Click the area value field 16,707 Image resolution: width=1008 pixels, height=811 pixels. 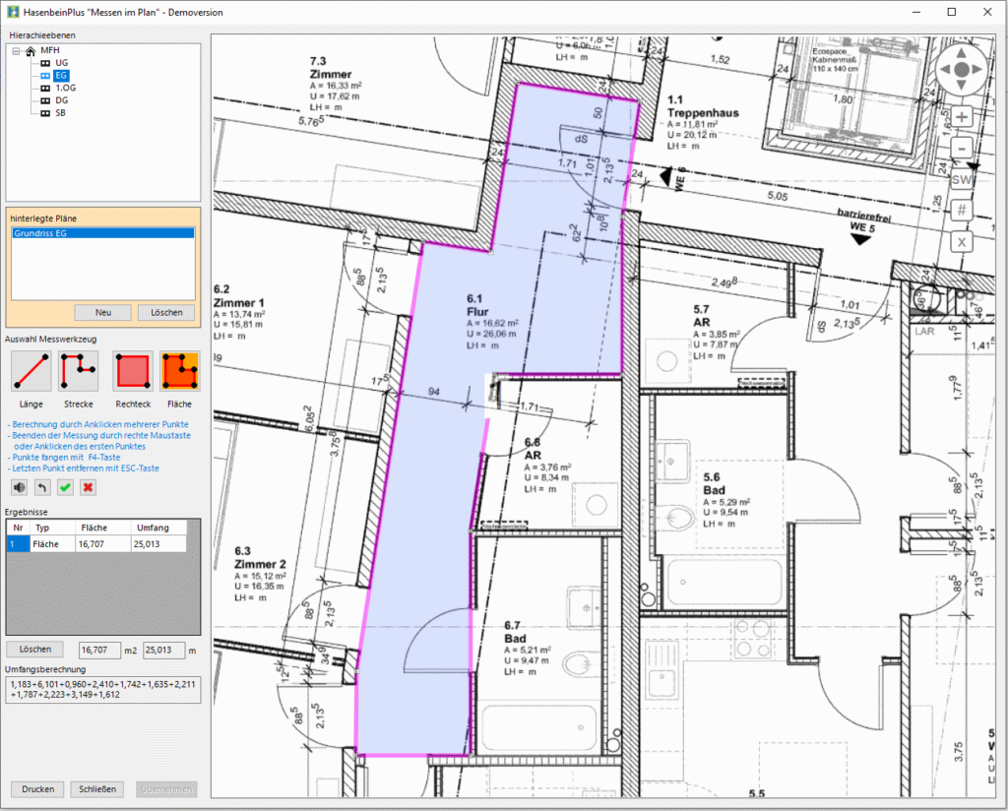point(99,651)
